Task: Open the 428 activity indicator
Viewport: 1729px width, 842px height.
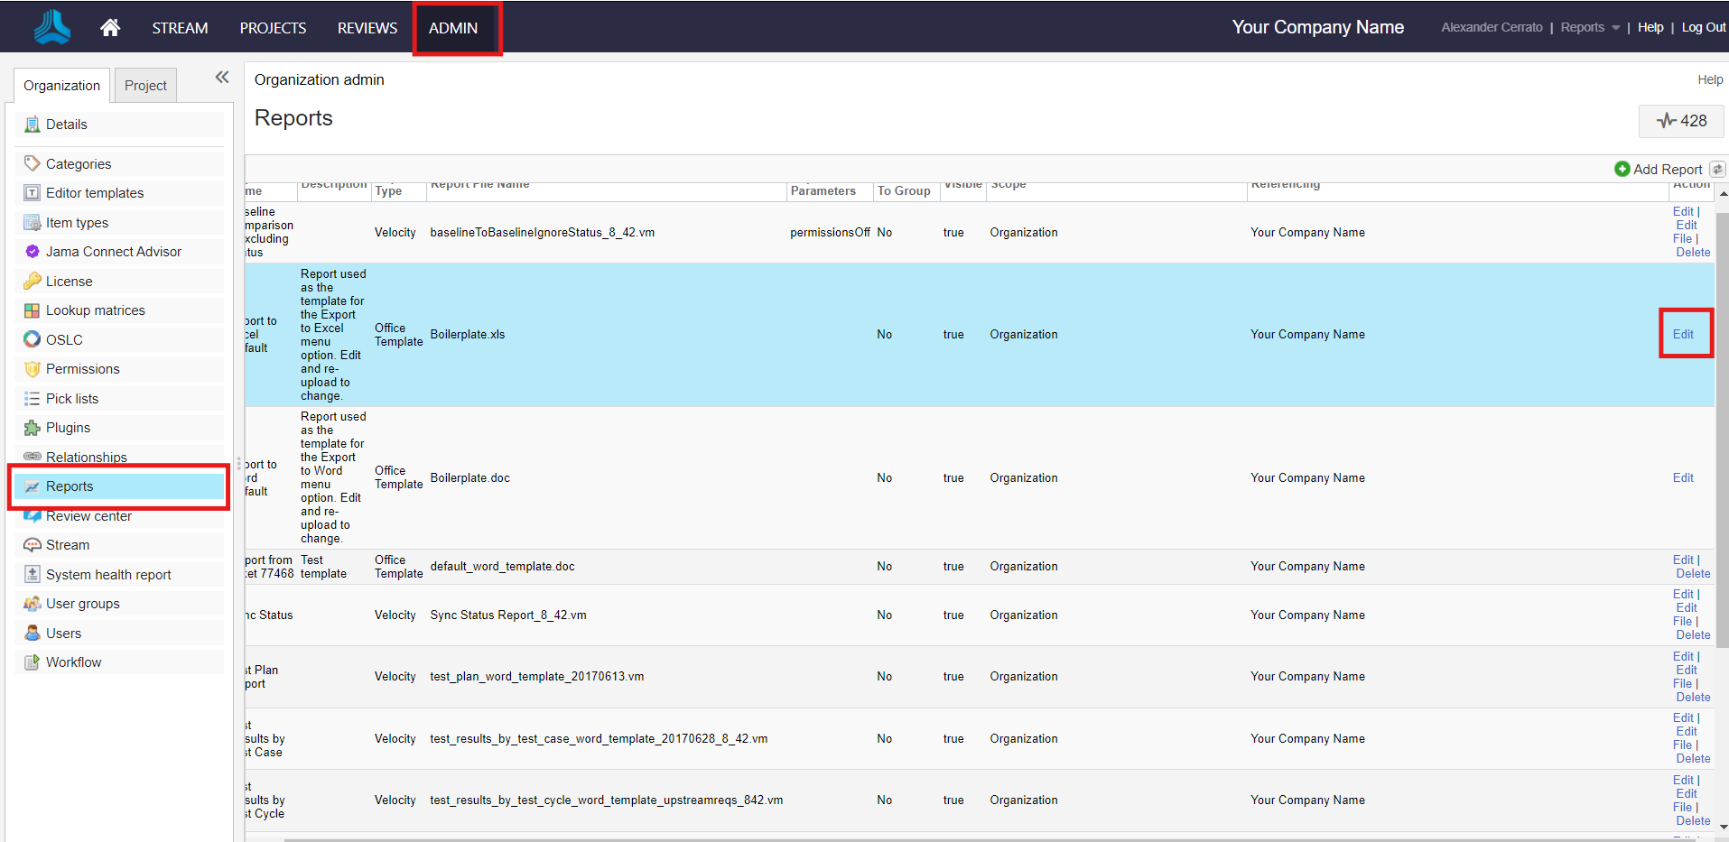Action: click(x=1680, y=120)
